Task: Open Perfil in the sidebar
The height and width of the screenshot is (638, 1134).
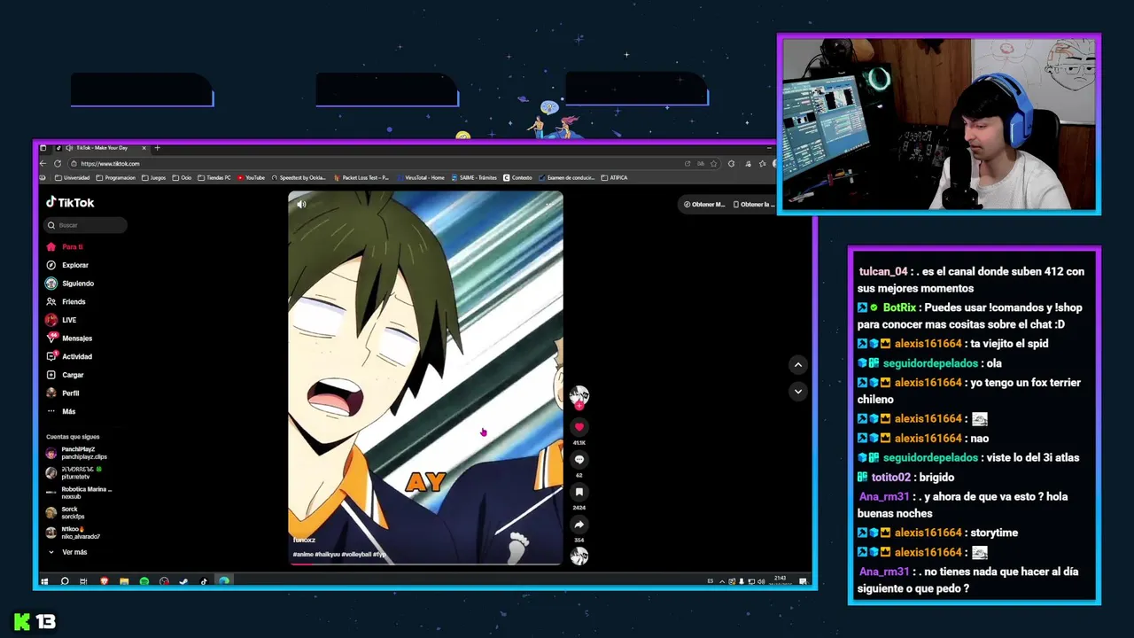Action: (63, 393)
